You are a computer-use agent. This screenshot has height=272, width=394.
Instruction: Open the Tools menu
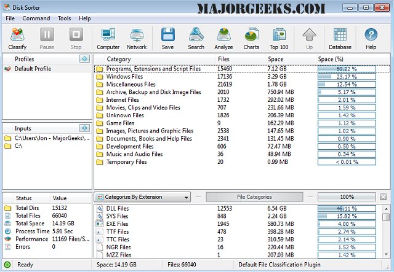tap(64, 18)
